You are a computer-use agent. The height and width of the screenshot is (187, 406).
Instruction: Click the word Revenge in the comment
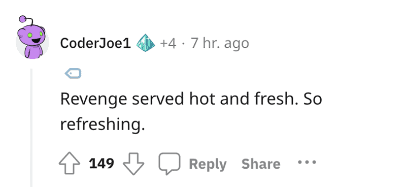(x=94, y=100)
